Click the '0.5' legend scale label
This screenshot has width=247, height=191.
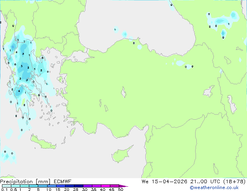coord(14,189)
